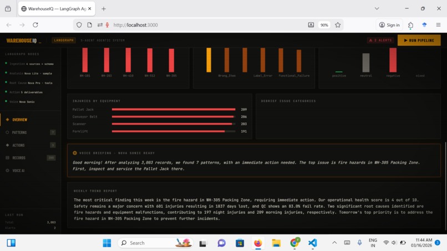
Task: Click the Voice AI circle icon
Action: point(7,171)
